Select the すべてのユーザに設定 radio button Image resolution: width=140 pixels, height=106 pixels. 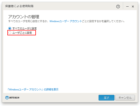[10, 28]
